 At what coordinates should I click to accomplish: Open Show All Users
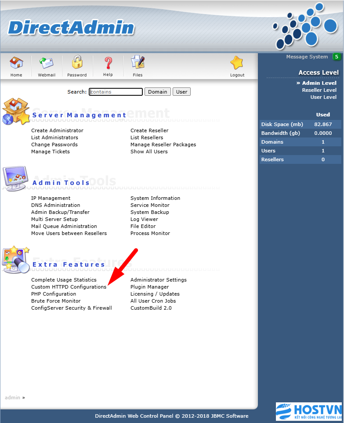[149, 152]
